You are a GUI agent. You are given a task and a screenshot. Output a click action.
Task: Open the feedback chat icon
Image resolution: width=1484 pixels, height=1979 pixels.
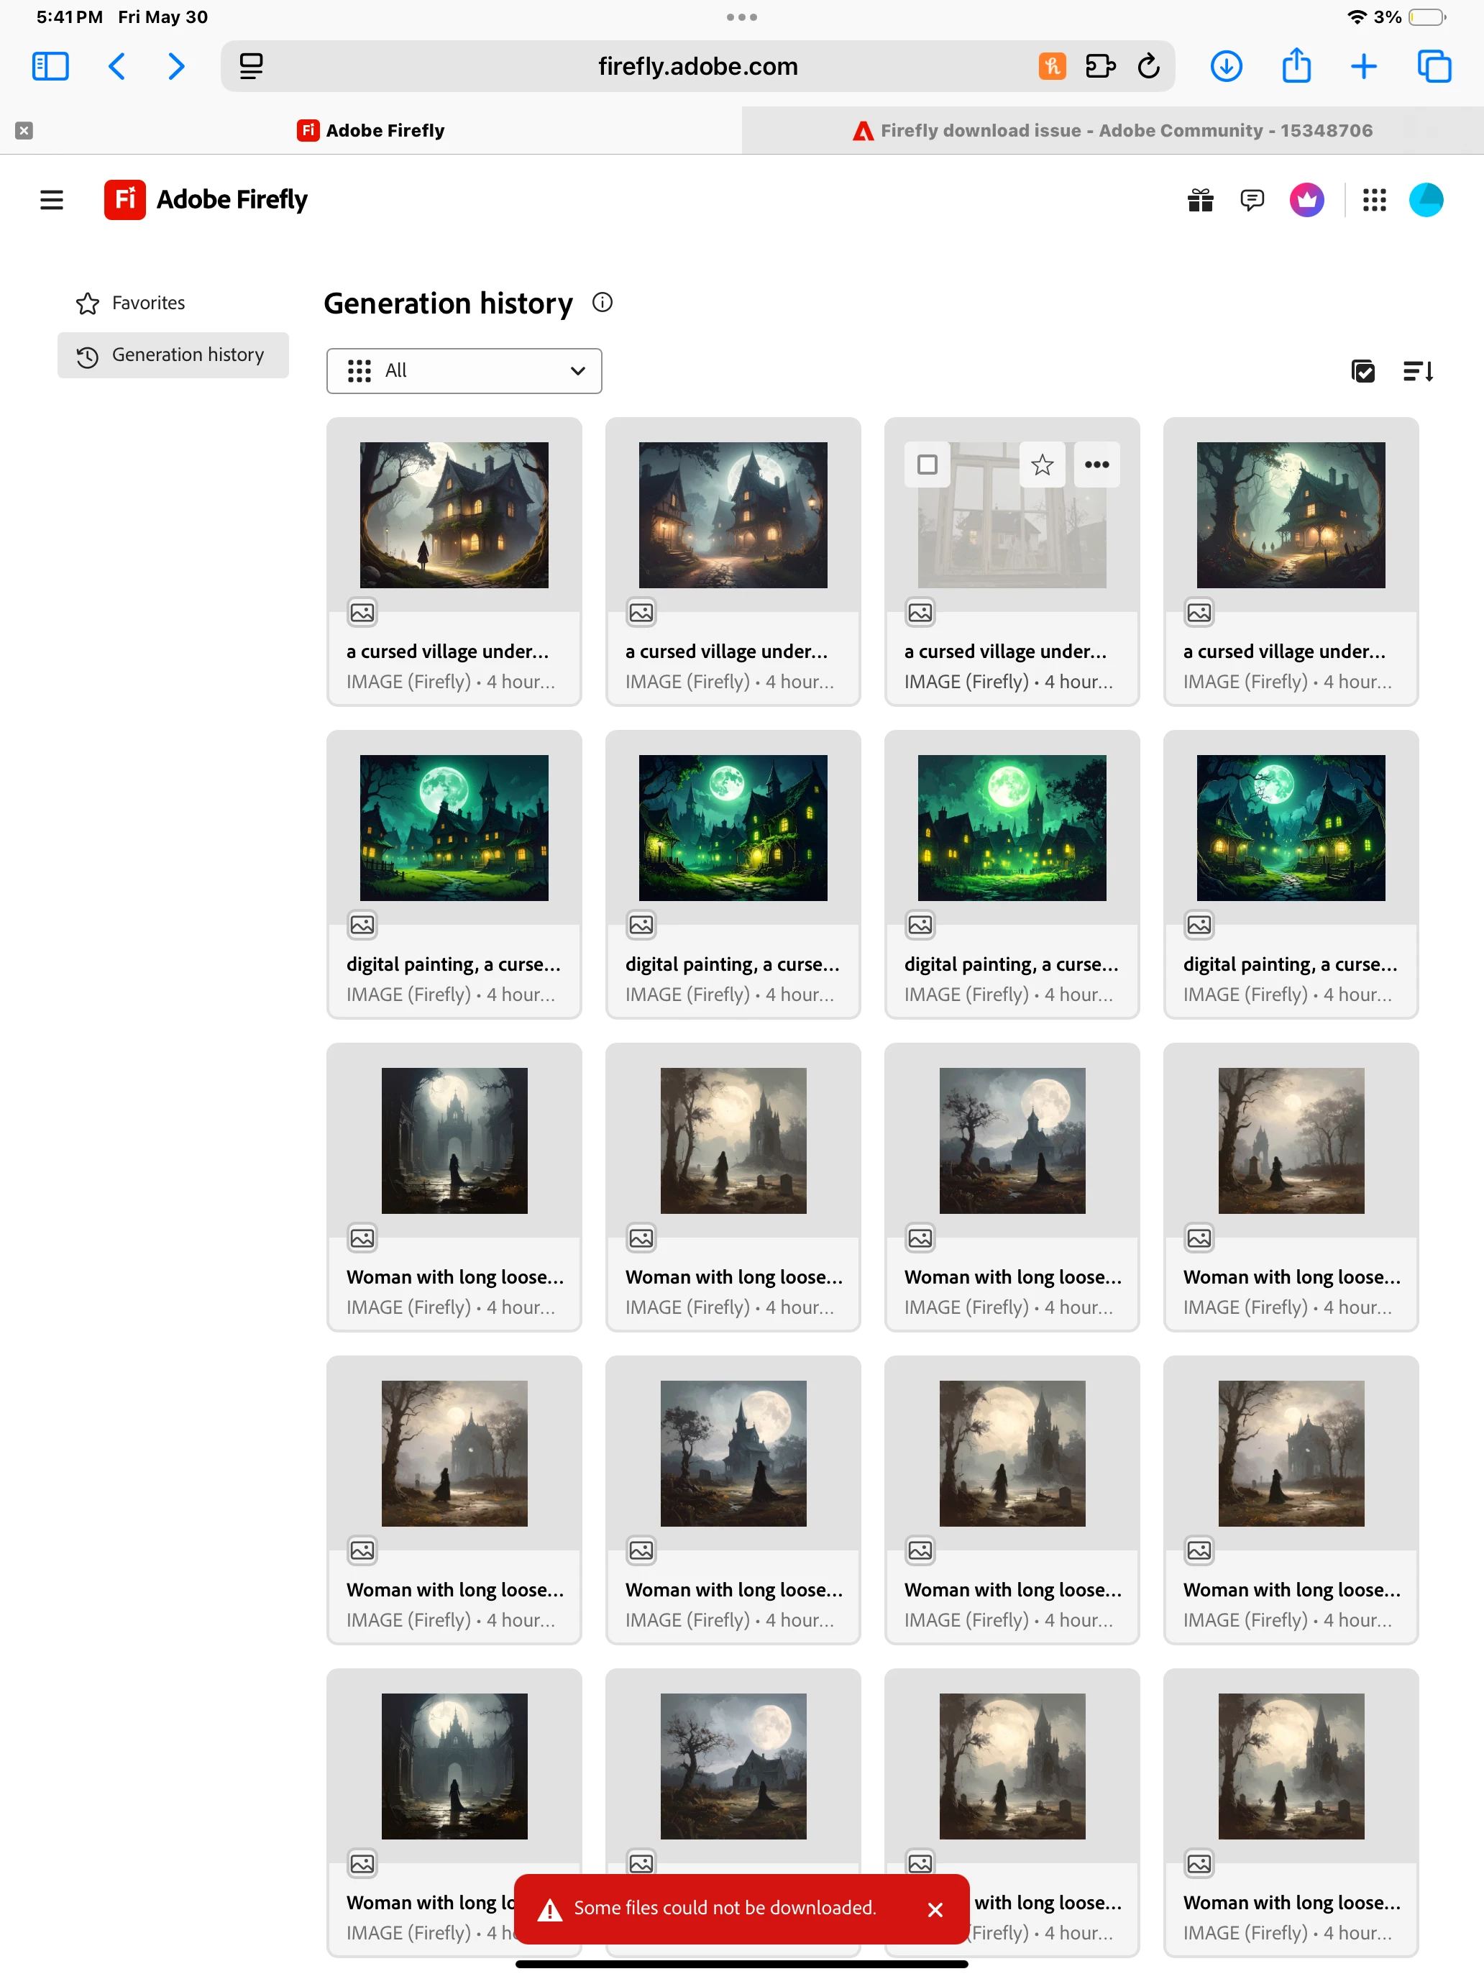coord(1252,199)
